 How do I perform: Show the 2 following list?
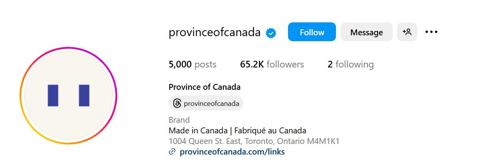(350, 64)
